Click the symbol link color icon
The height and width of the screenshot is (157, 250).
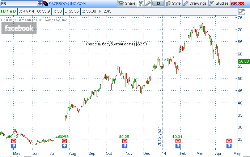click(x=46, y=4)
